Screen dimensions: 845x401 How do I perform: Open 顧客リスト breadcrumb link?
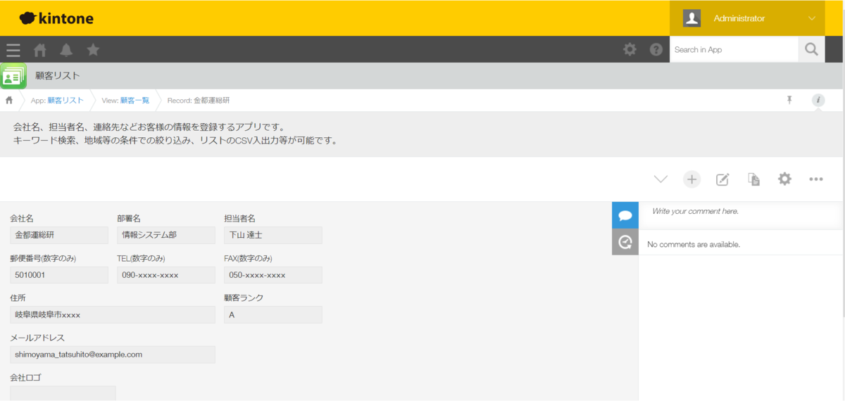click(65, 101)
